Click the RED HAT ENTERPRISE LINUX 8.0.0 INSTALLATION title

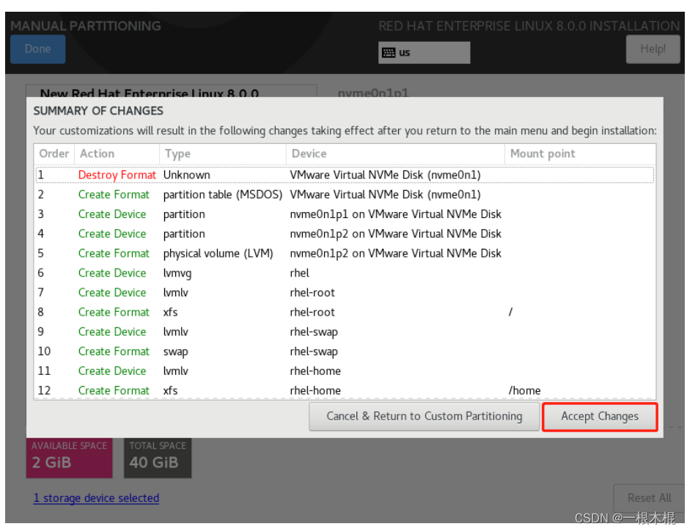click(x=529, y=26)
